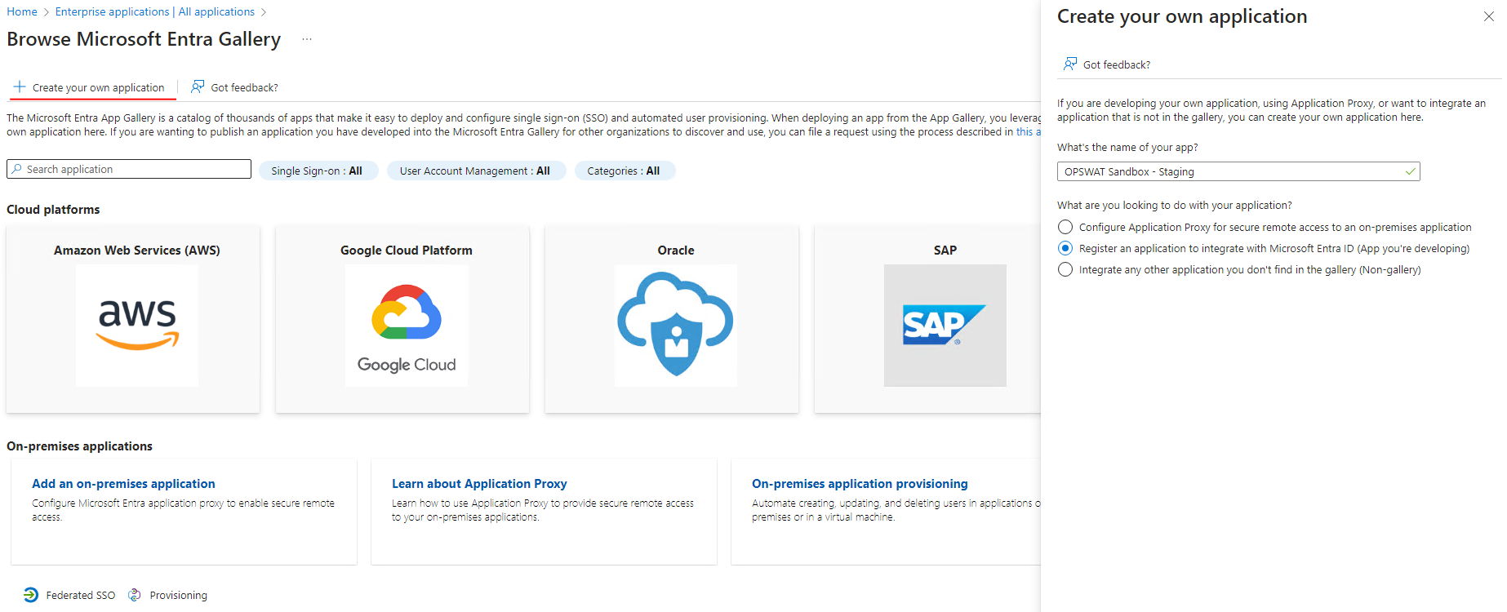Screen dimensions: 1507x612
Task: Go to Home breadcrumb
Action: click(x=22, y=11)
